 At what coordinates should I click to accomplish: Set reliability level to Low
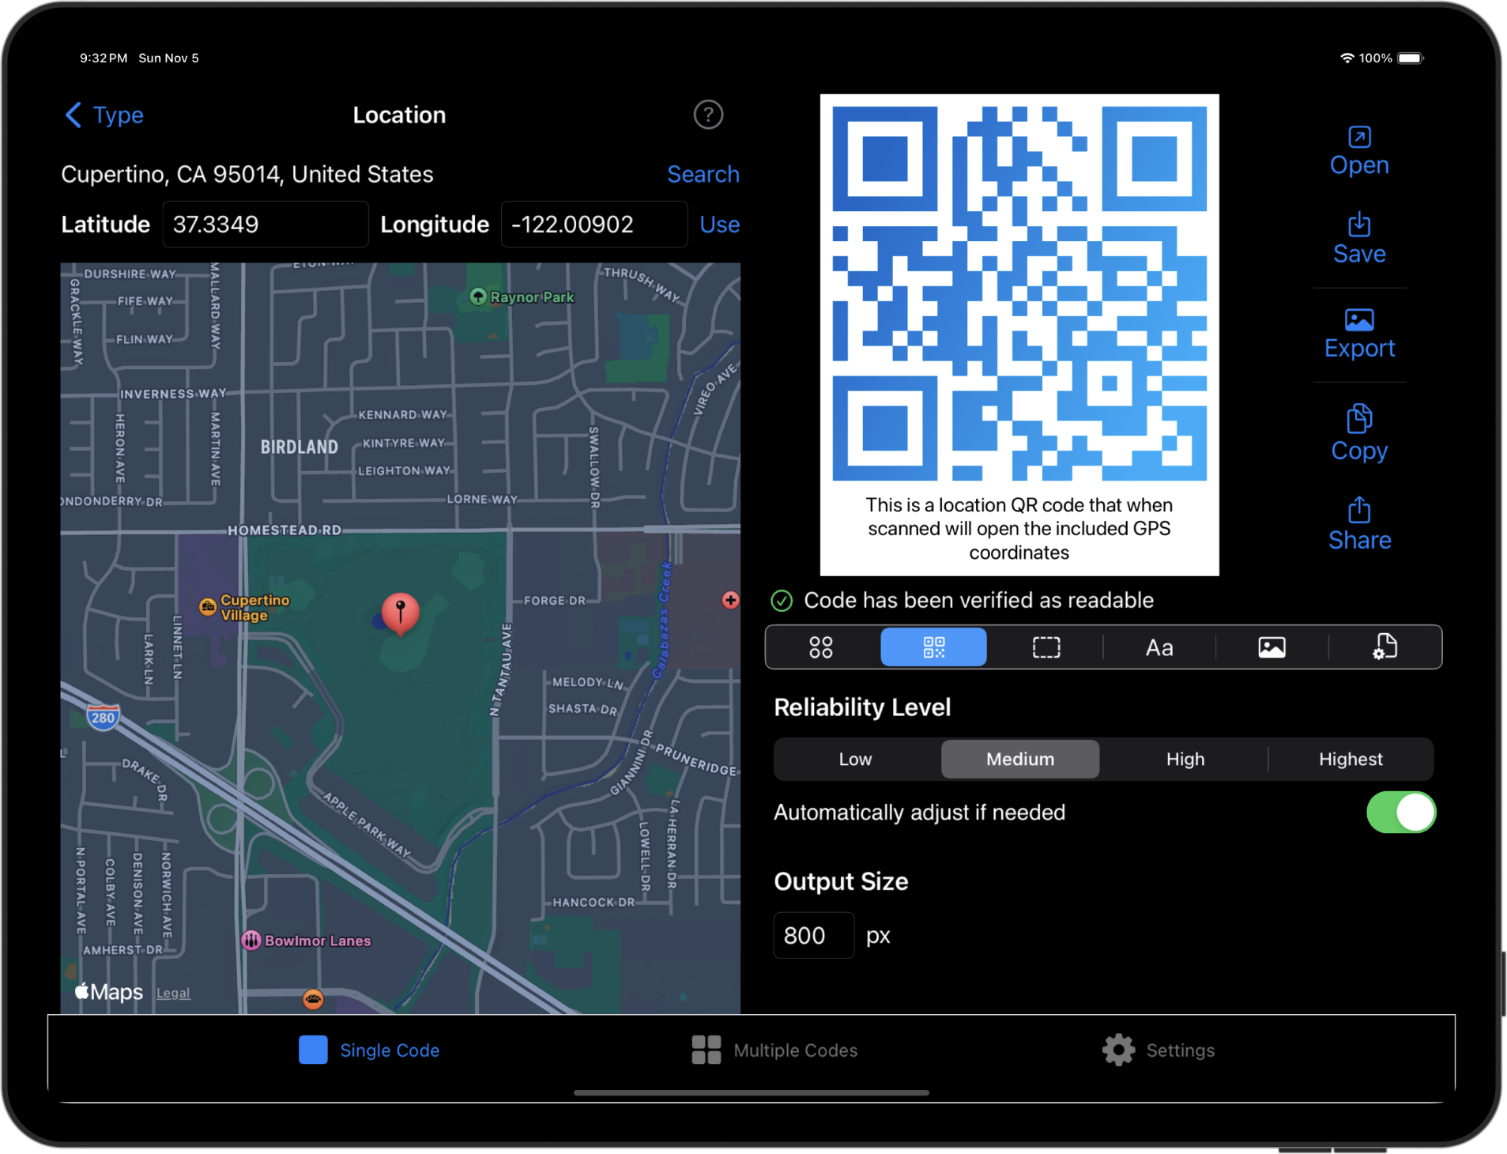click(856, 759)
